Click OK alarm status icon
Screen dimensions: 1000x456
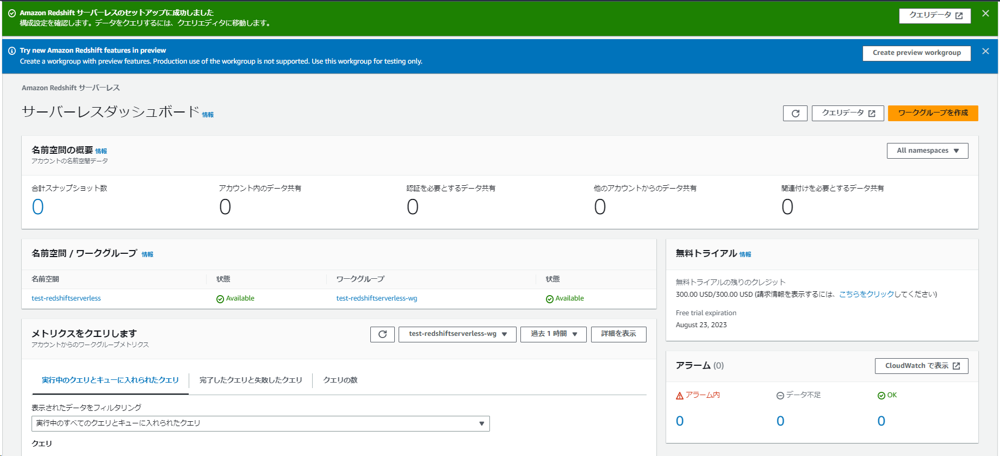tap(881, 396)
